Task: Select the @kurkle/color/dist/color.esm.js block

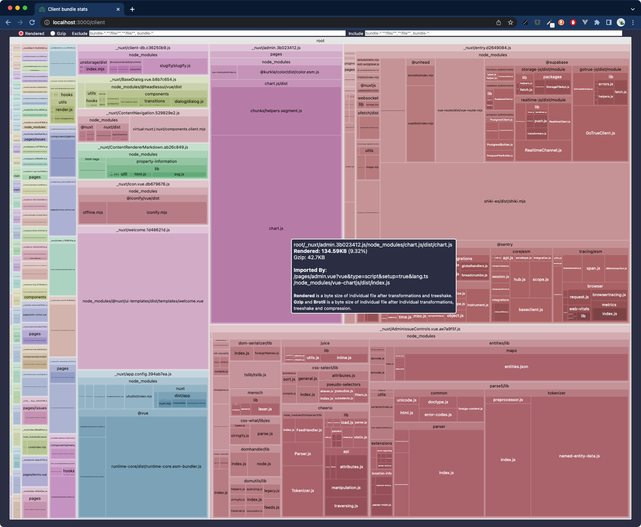Action: pyautogui.click(x=290, y=72)
